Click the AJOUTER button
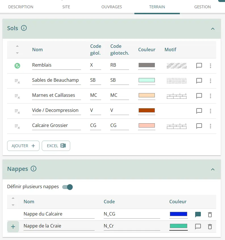225x240 pixels. click(x=23, y=145)
